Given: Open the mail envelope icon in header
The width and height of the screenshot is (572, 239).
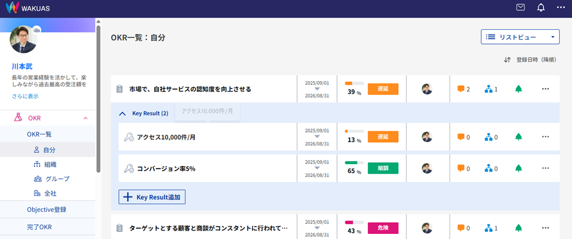Looking at the screenshot, I should 520,7.
